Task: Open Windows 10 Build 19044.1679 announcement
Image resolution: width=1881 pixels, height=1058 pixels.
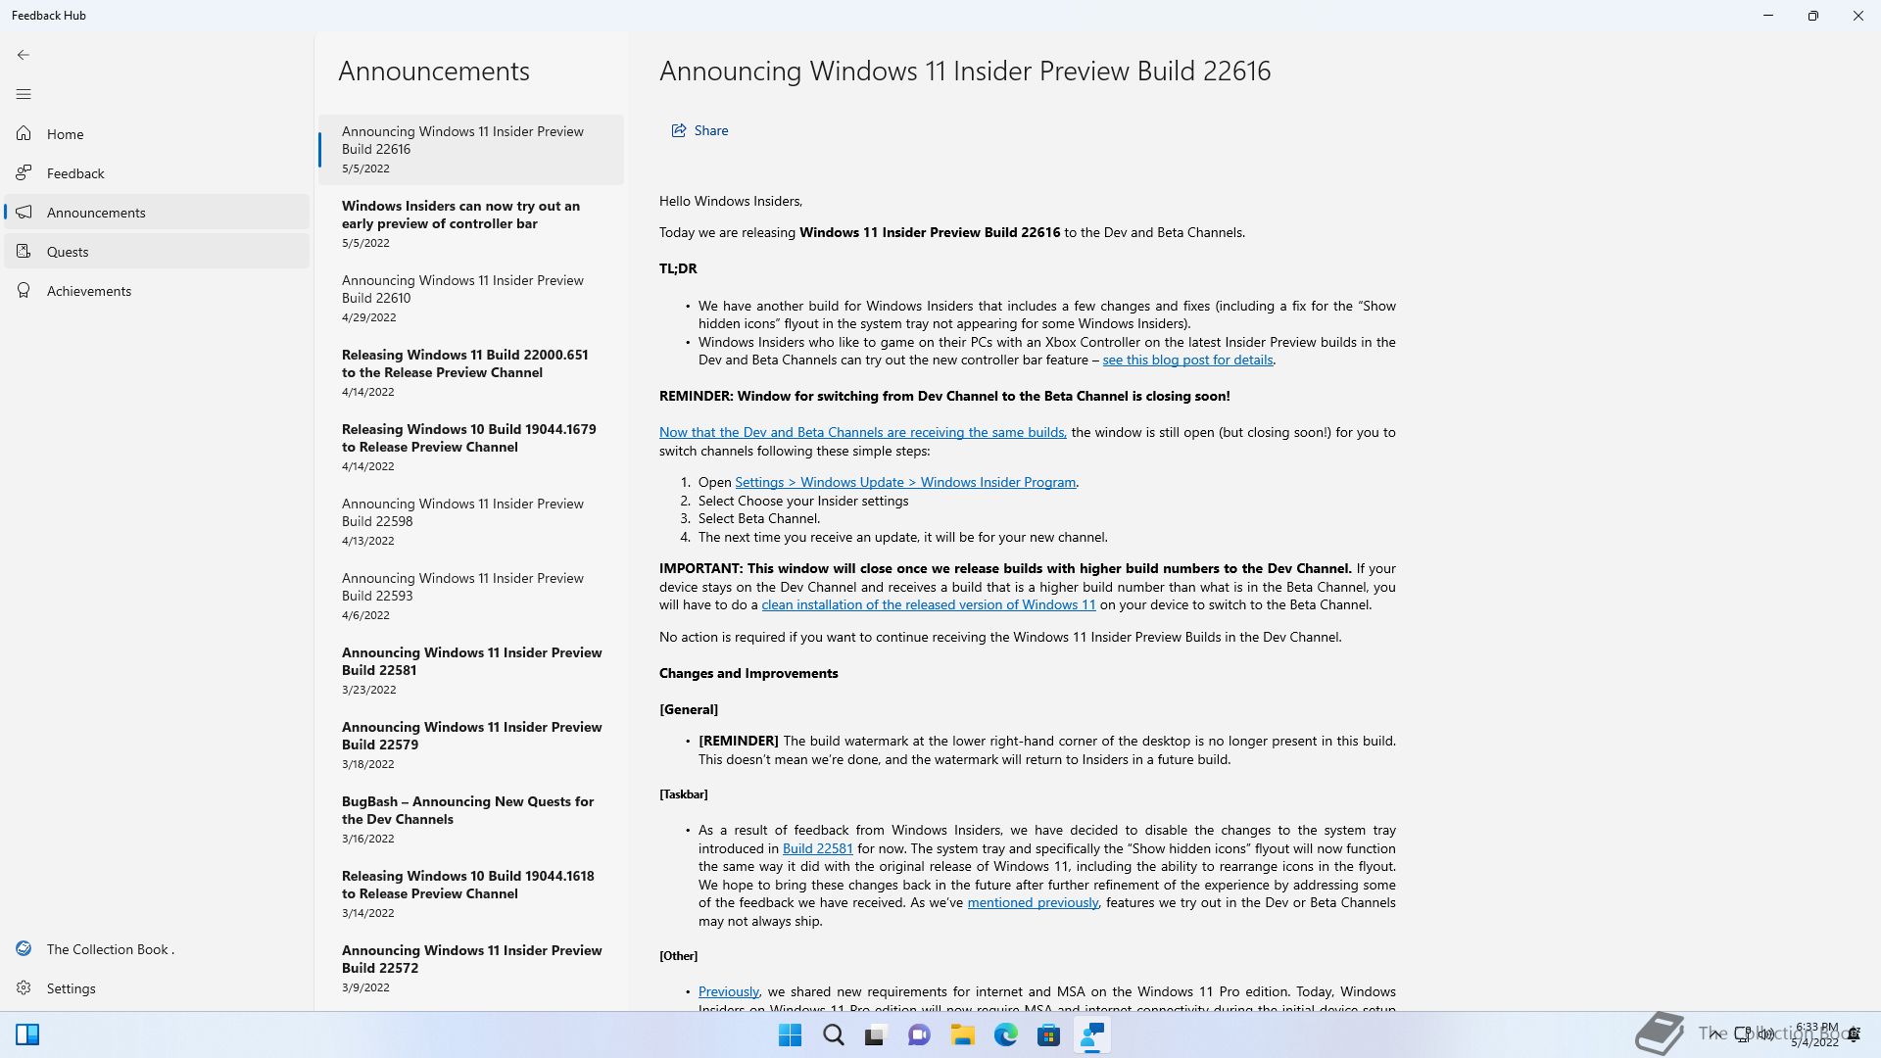Action: pos(471,447)
